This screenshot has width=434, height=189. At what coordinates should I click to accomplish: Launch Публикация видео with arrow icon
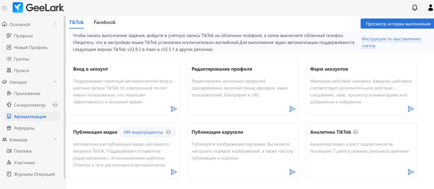coord(174,172)
